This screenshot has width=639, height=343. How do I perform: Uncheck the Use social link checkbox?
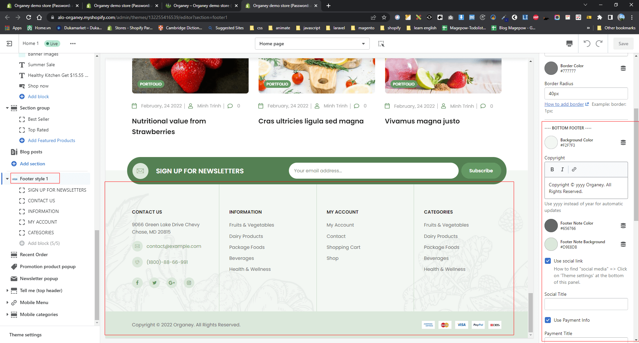tap(548, 261)
